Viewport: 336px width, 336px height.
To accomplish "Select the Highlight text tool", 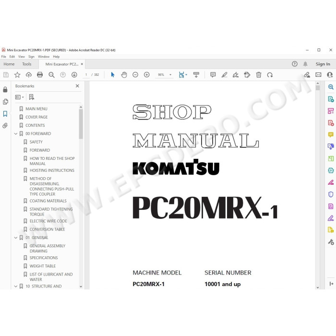I will (224, 75).
